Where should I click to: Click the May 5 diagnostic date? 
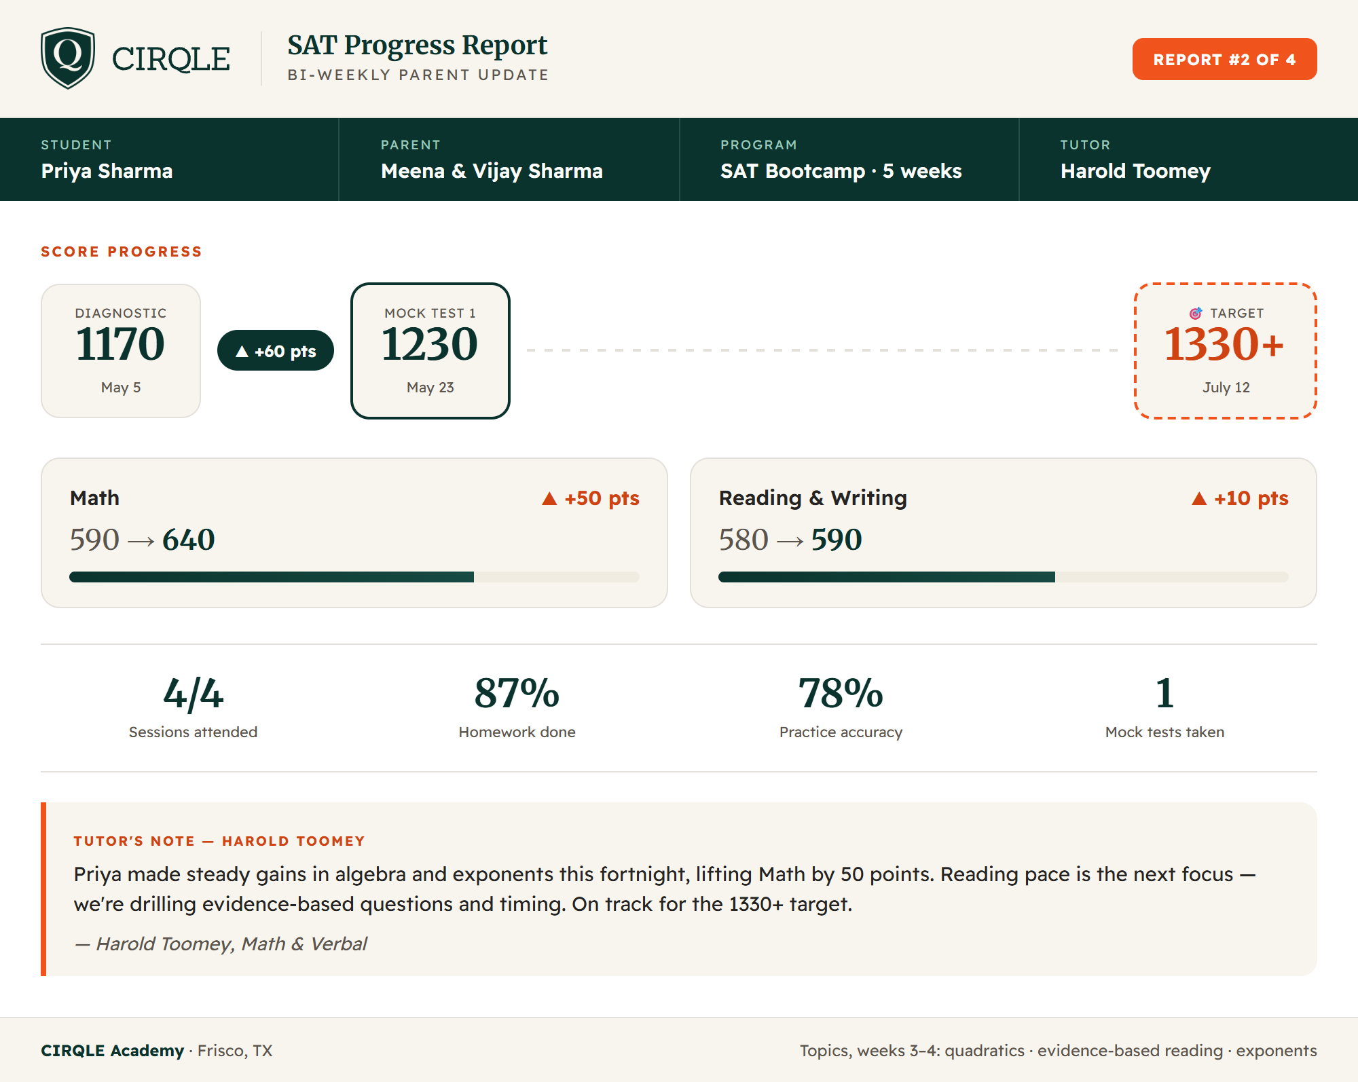121,388
